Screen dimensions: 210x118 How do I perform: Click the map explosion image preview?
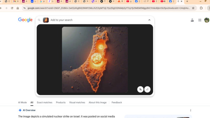pos(95,60)
